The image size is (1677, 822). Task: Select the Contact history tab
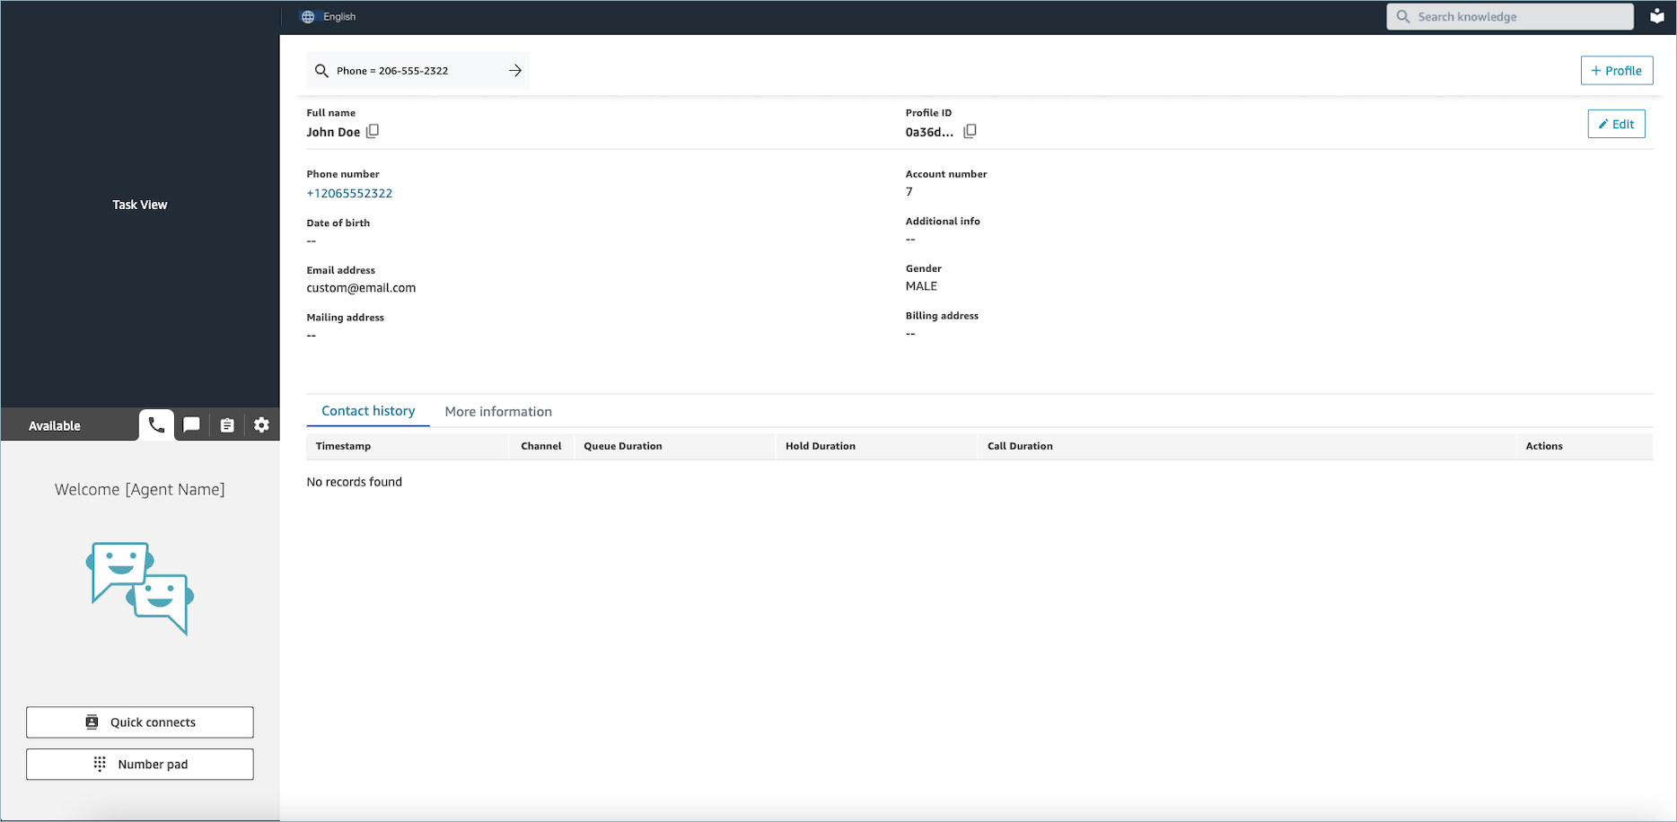pyautogui.click(x=368, y=411)
